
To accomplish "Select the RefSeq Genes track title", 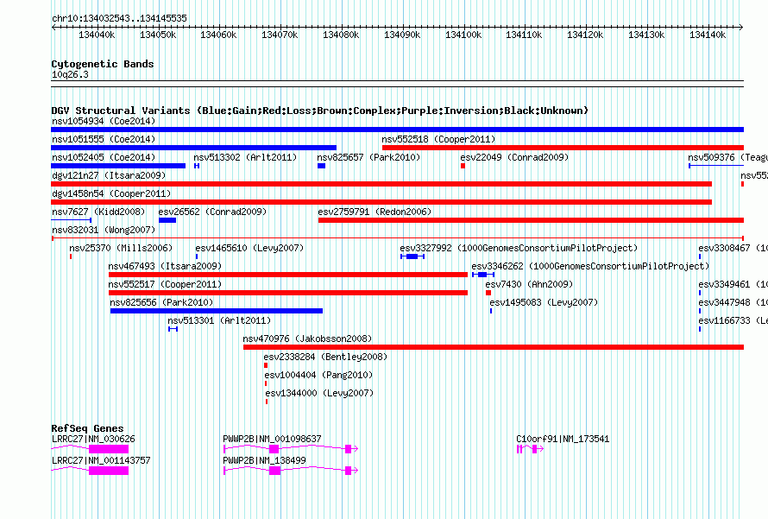I will 87,428.
